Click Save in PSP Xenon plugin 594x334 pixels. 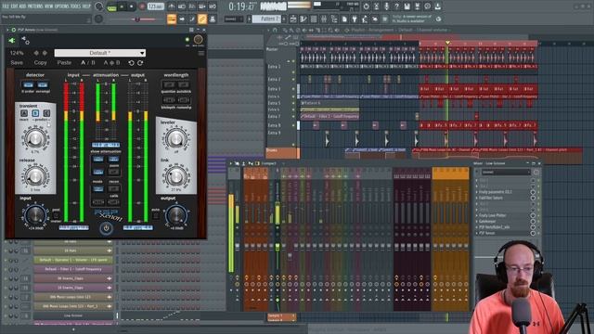click(17, 62)
